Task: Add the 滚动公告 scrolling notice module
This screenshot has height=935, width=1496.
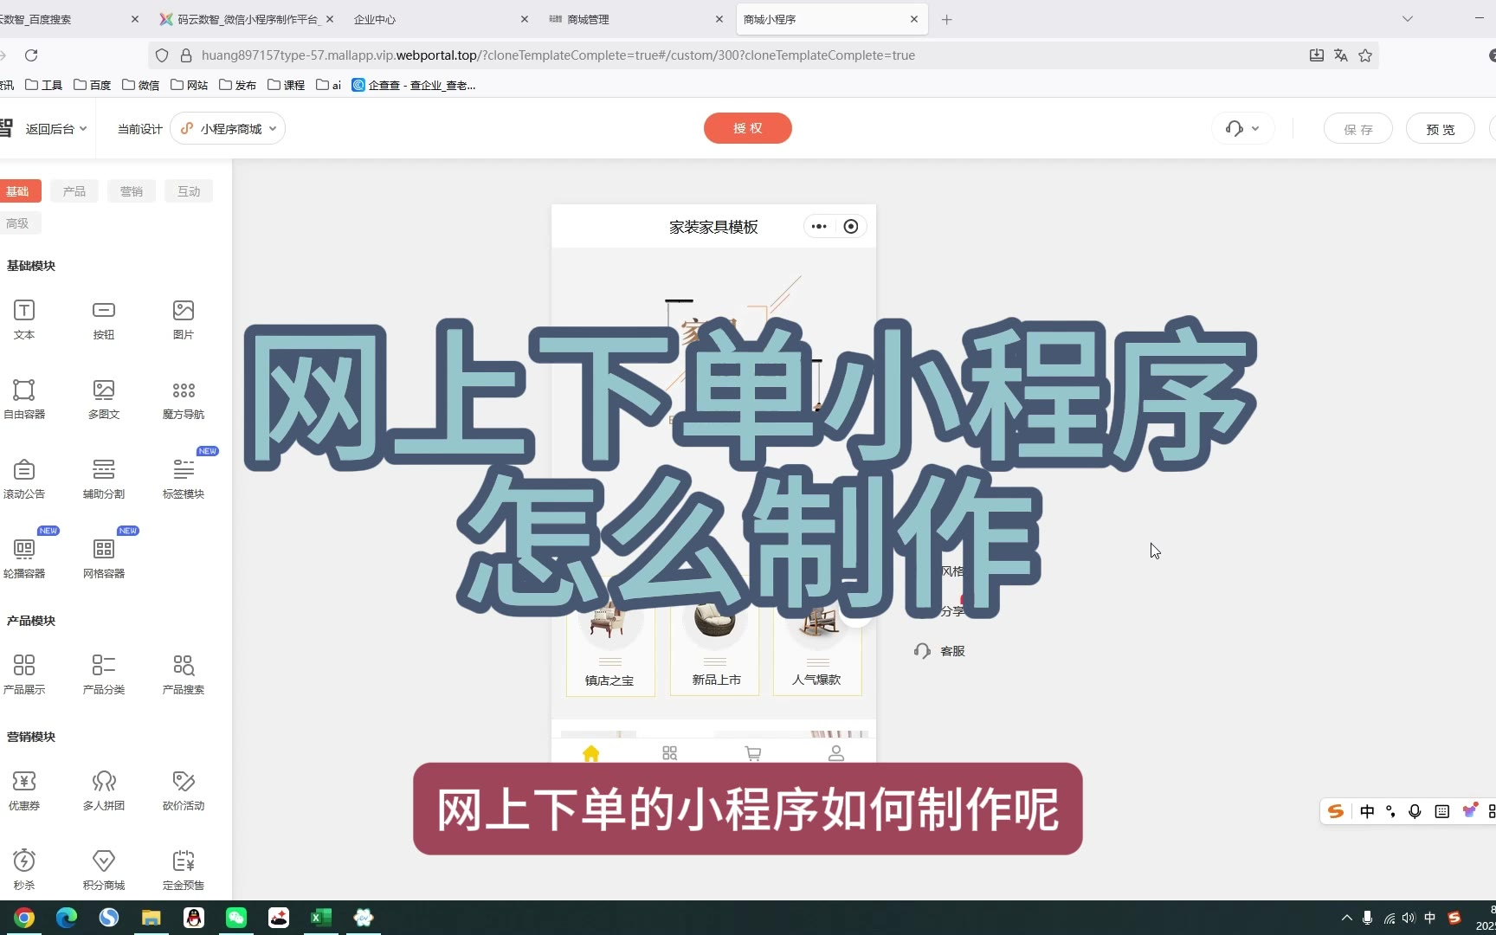Action: 24,478
